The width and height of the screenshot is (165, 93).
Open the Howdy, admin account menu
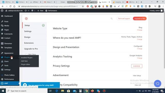coord(156,11)
